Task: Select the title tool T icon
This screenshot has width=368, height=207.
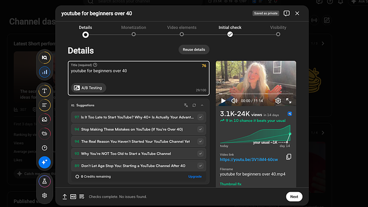Action: [x=44, y=91]
